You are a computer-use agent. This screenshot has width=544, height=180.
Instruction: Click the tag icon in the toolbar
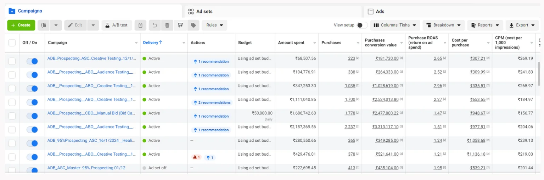click(193, 25)
